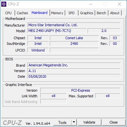The height and width of the screenshot is (127, 127).
Task: Click the Southbridge vendor Intel field
Action: coord(38,44)
